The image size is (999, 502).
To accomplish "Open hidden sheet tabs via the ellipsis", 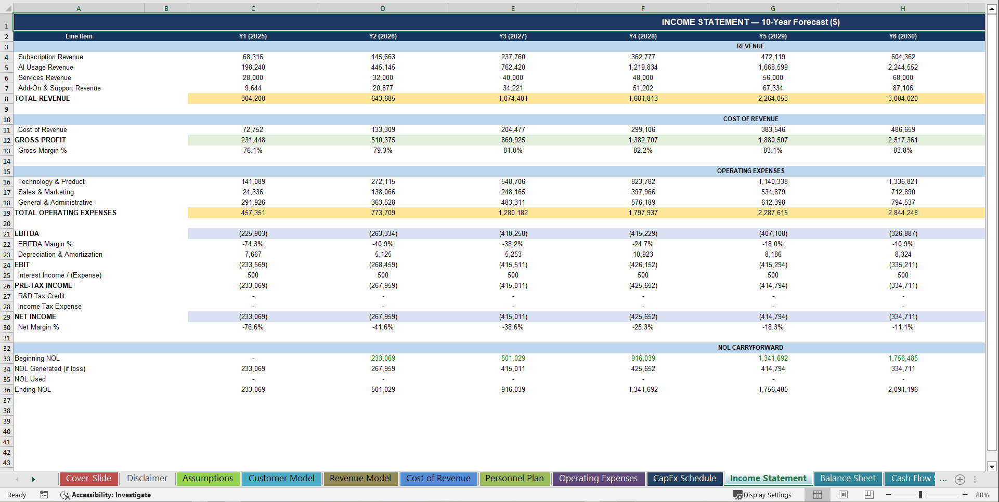I will pos(943,480).
